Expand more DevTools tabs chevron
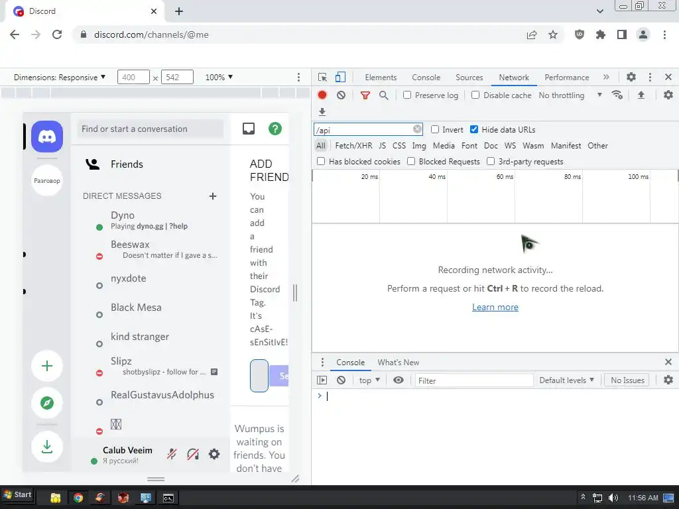679x509 pixels. click(606, 77)
